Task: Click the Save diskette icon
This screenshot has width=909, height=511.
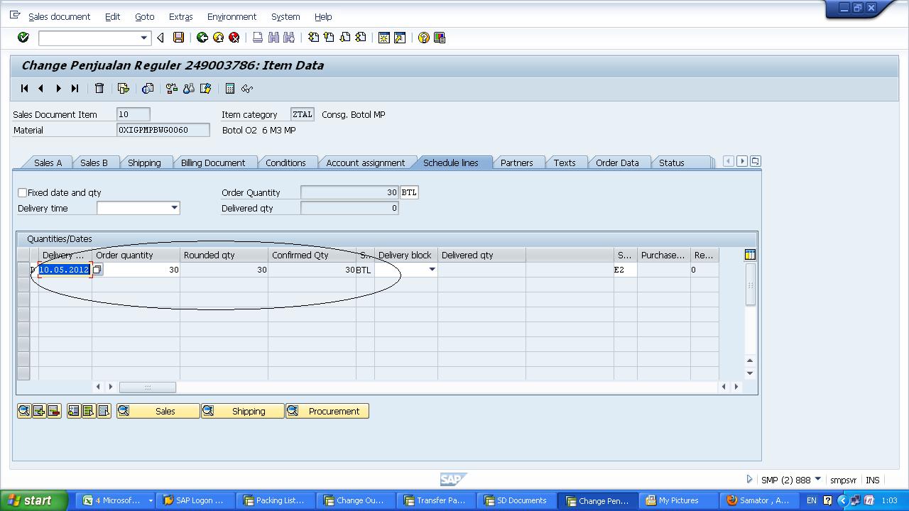Action: 178,38
